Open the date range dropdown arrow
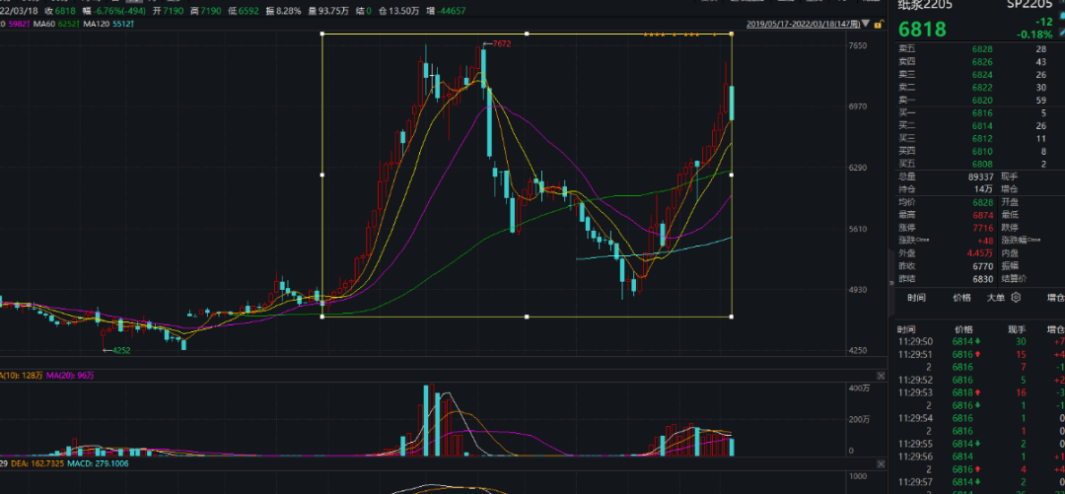This screenshot has width=1065, height=494. (x=866, y=24)
